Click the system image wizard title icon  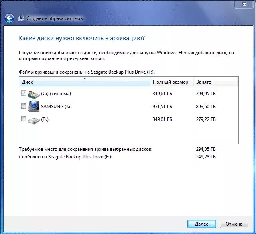(21, 18)
